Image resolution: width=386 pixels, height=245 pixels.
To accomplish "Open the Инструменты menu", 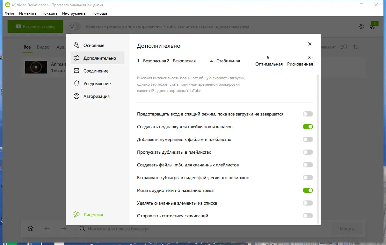I will 74,13.
